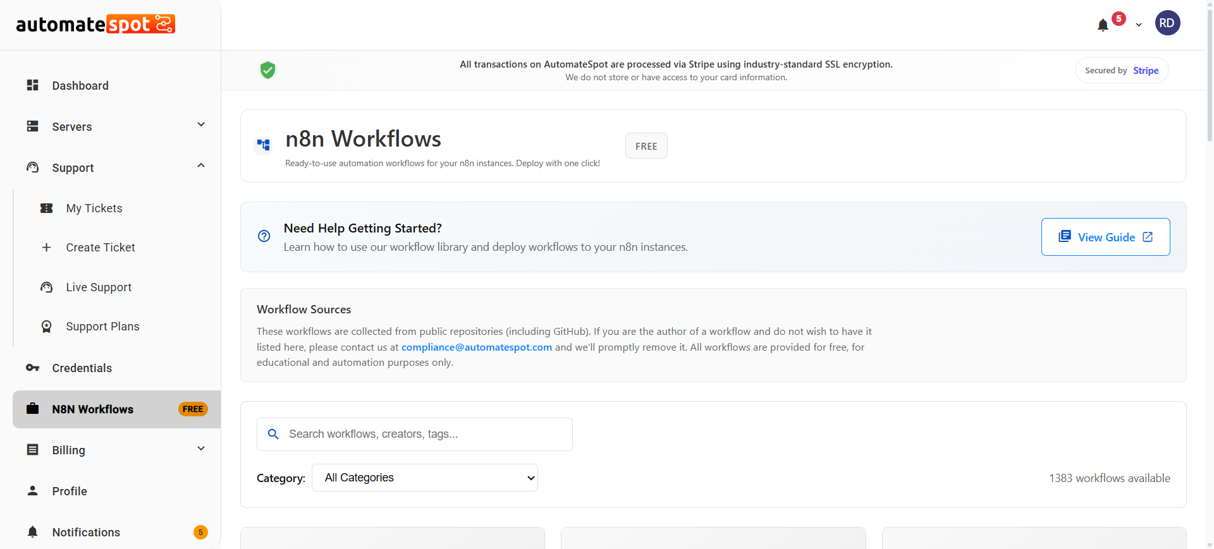Click the 'Workflow Sources' heading

[303, 310]
